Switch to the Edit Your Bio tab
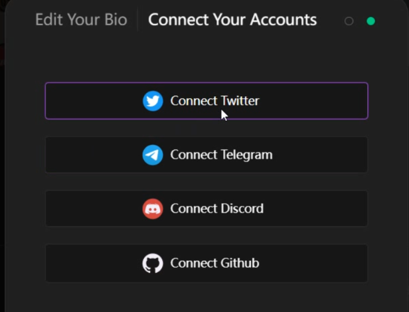The width and height of the screenshot is (409, 312). 81,19
